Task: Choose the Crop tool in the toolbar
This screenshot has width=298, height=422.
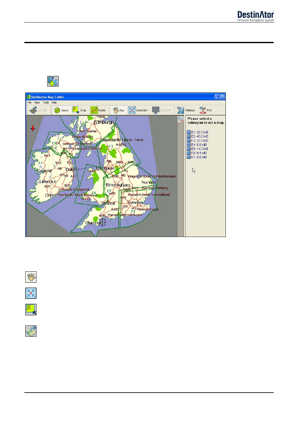Action: 79,110
